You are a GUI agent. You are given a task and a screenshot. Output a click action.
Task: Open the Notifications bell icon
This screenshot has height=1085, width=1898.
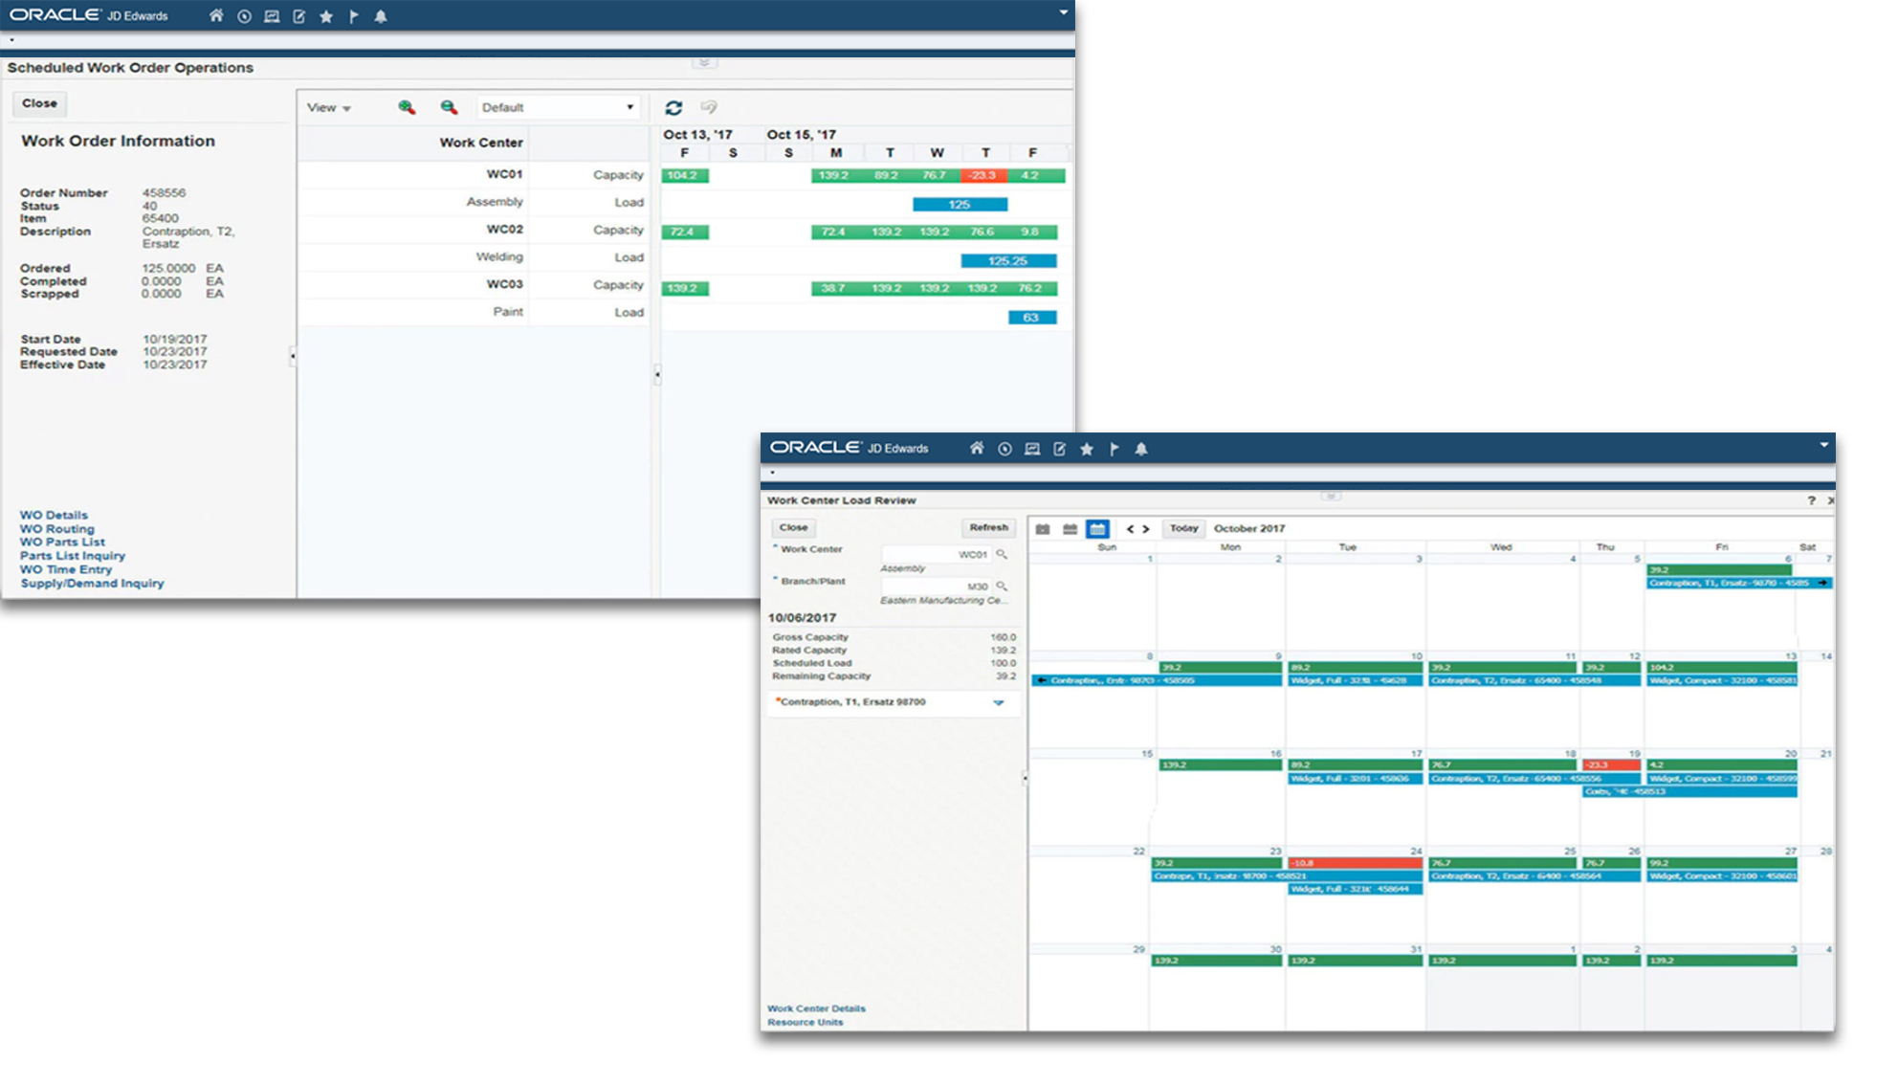[x=381, y=15]
